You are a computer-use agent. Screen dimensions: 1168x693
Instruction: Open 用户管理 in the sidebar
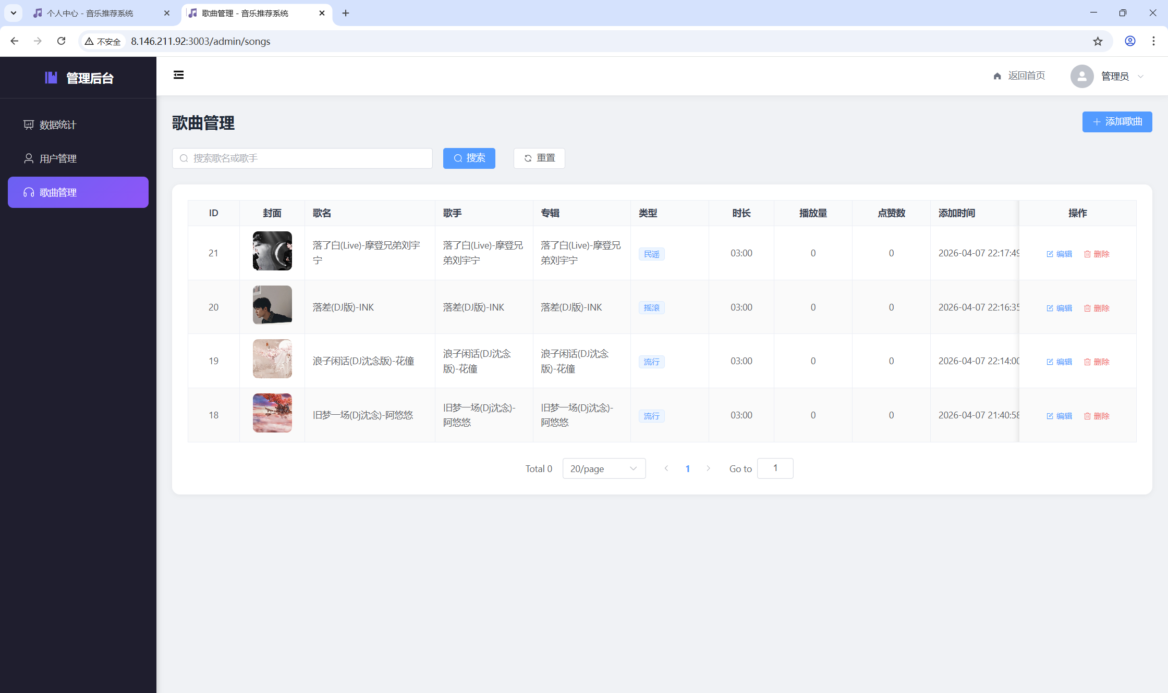tap(57, 158)
